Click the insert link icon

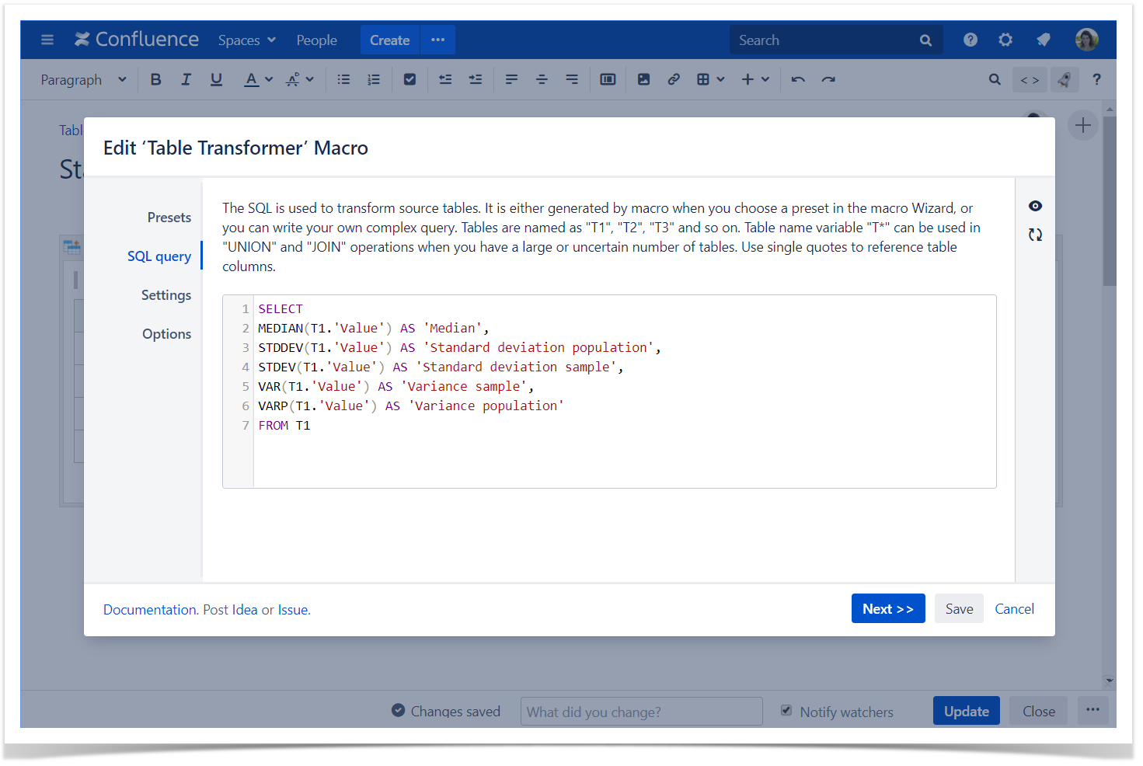(x=674, y=79)
